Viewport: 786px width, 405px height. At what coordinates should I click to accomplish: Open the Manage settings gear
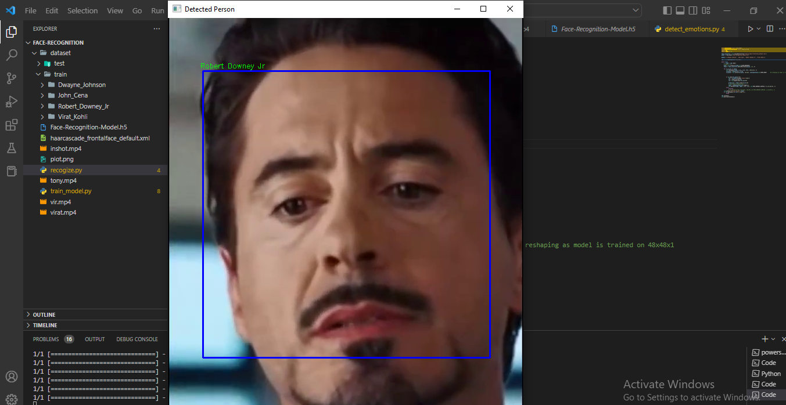tap(12, 399)
